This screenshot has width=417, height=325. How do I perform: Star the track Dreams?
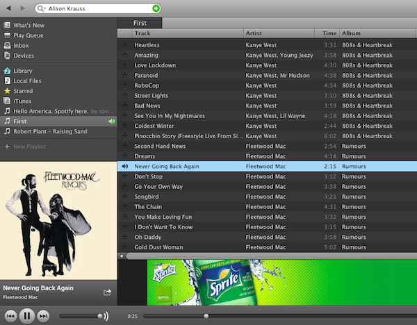click(x=124, y=156)
